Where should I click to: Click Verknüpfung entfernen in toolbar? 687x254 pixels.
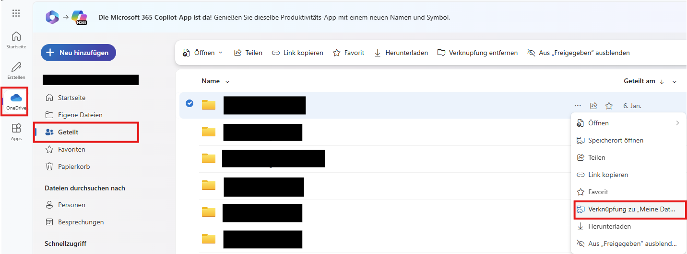click(477, 53)
